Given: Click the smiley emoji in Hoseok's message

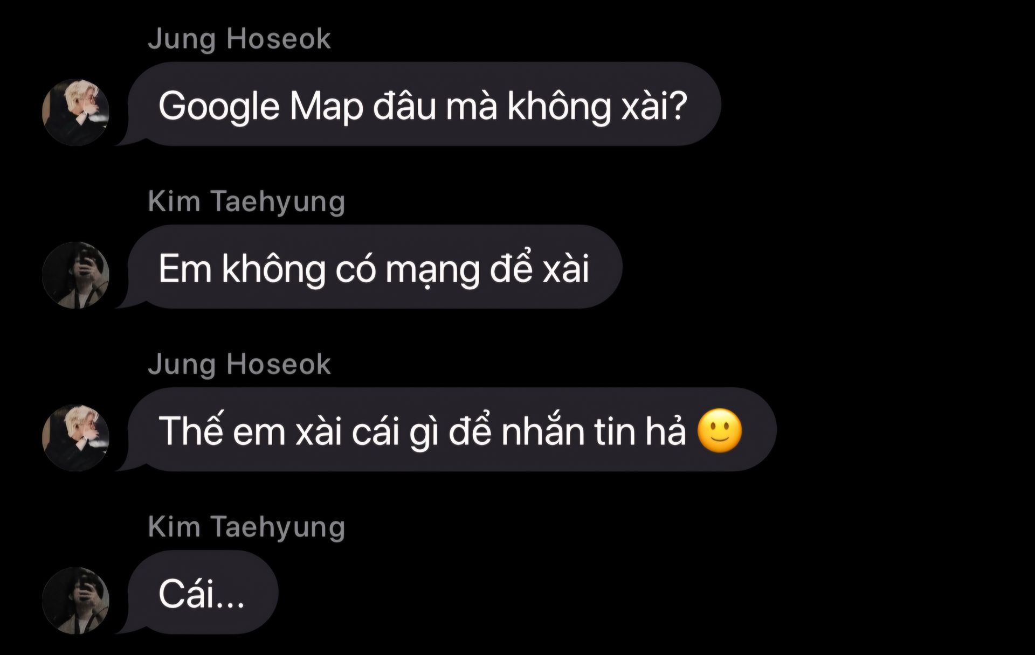Looking at the screenshot, I should [720, 431].
